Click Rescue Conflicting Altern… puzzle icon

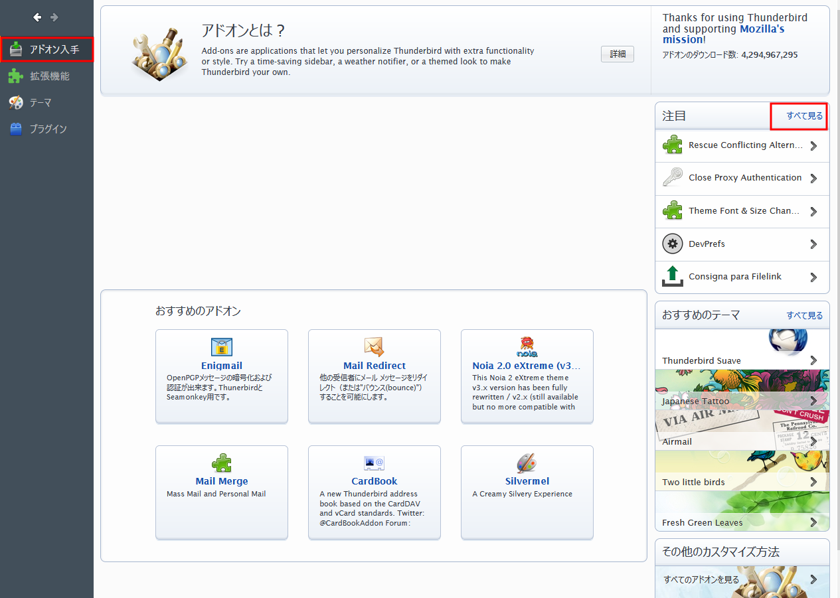coord(673,145)
